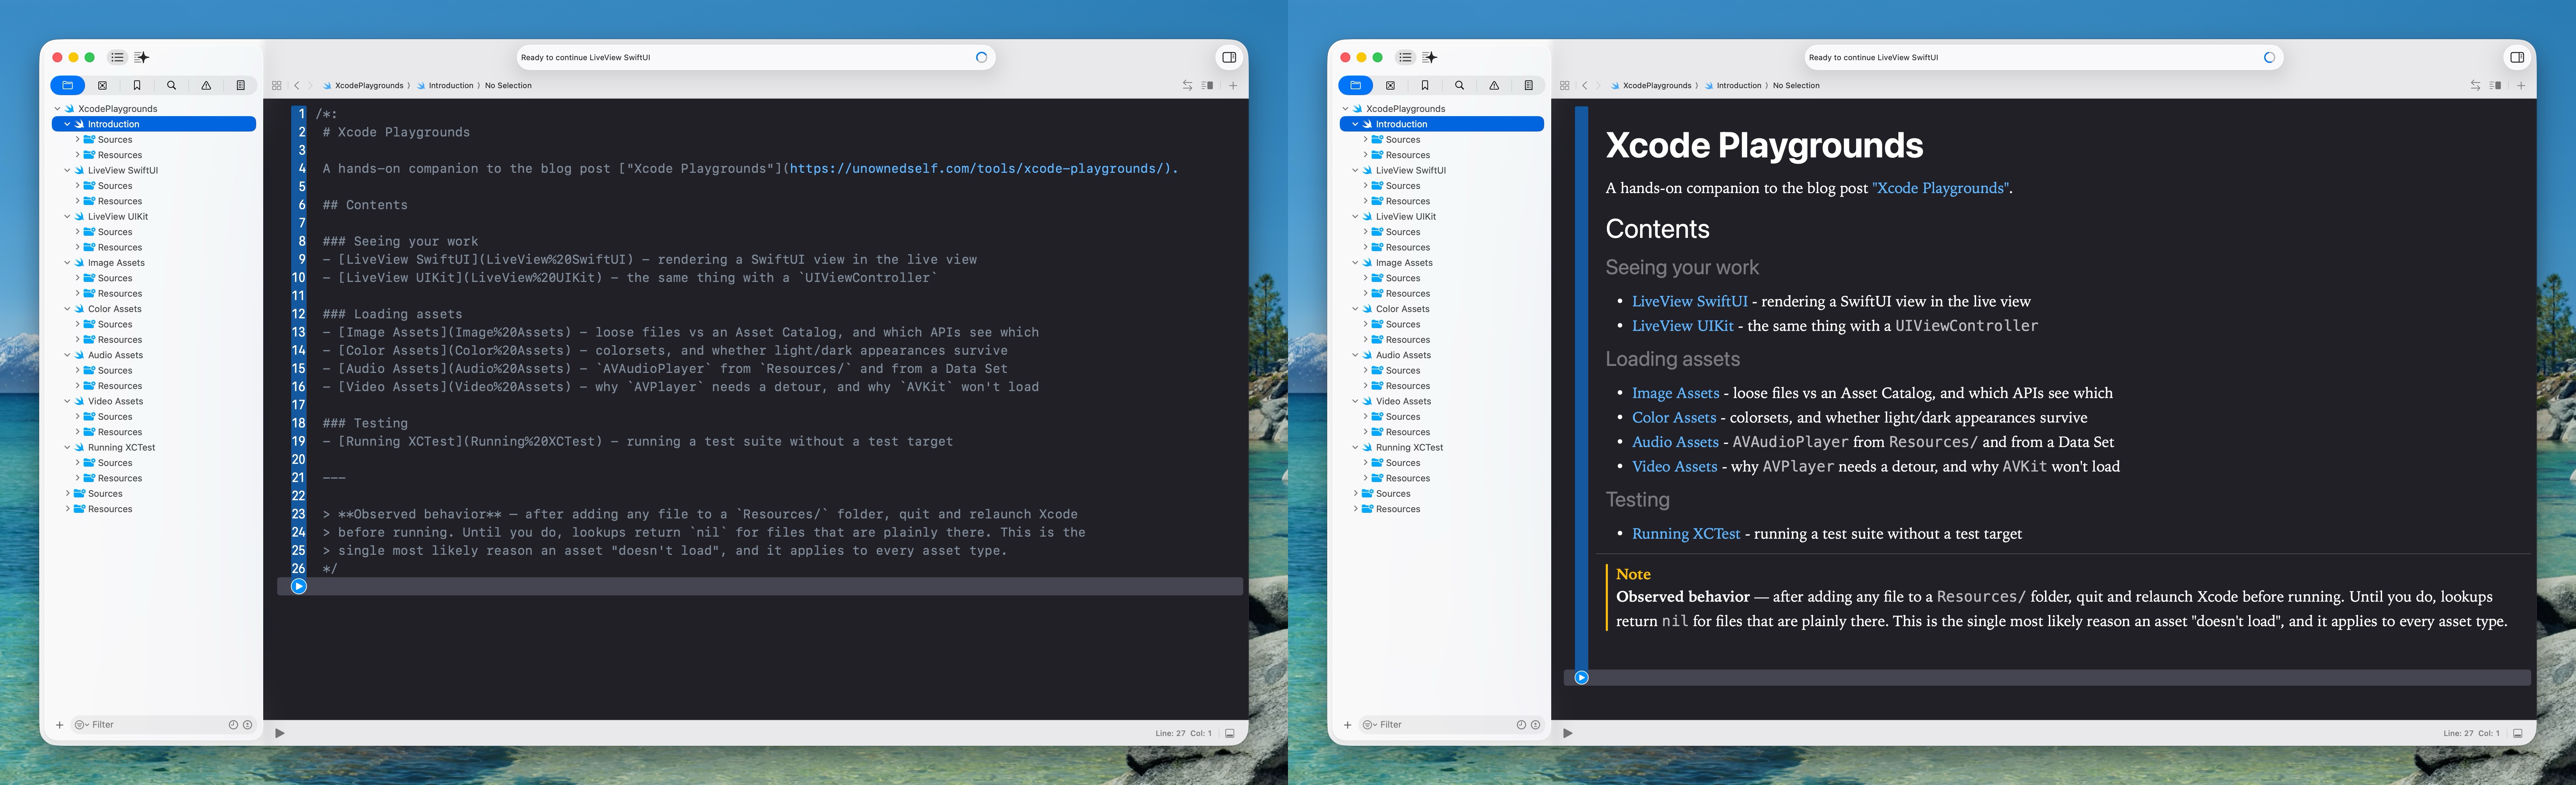Open Color Assets link in rendered contents
Screen dimensions: 2576x785
1674,418
